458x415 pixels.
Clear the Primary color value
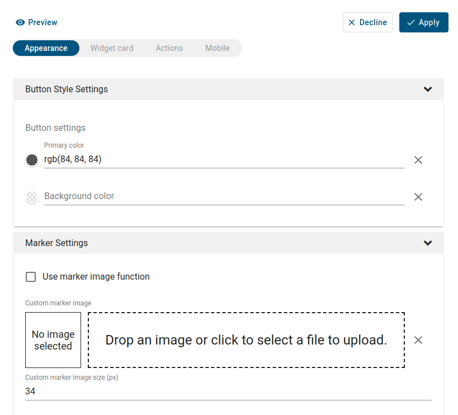418,160
